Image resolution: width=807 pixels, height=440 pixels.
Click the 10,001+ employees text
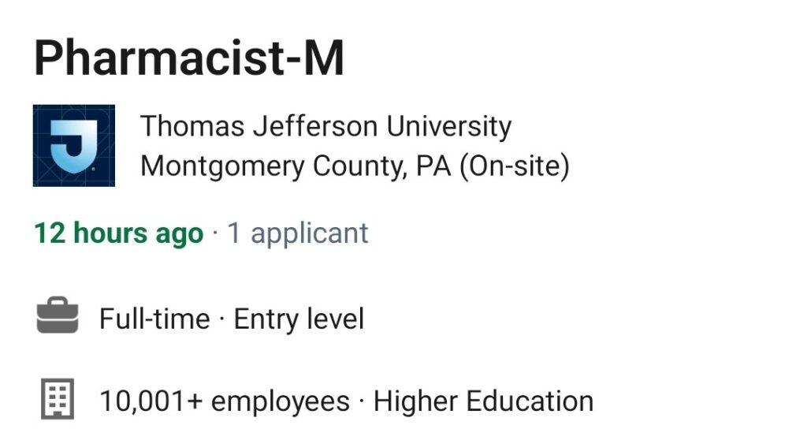(225, 401)
